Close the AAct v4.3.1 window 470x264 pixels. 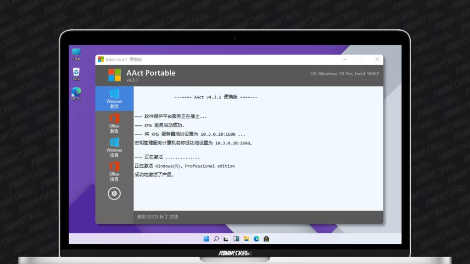pyautogui.click(x=377, y=59)
